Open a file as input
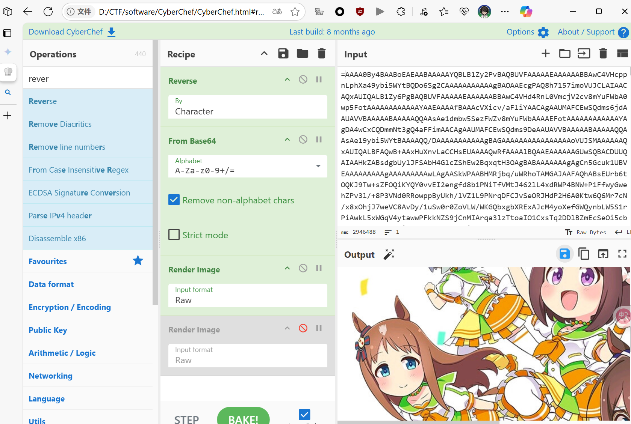This screenshot has width=631, height=424. click(x=584, y=54)
